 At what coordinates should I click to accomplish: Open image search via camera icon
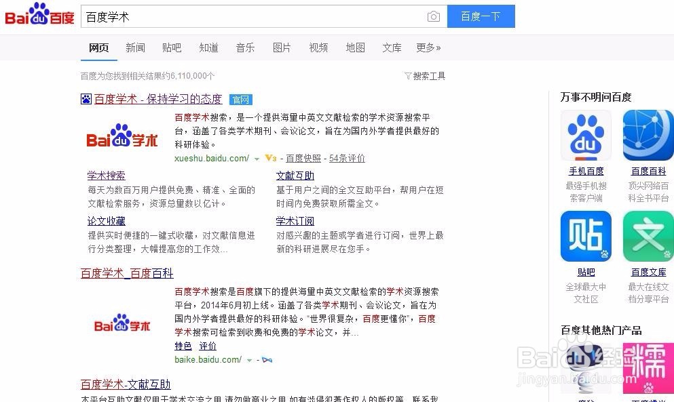click(x=433, y=16)
